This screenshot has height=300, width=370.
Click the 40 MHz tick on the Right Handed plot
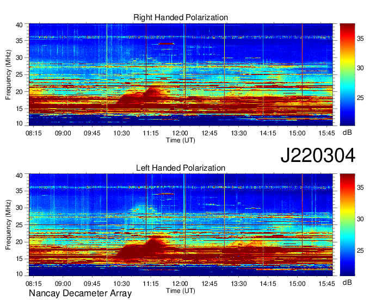[20, 25]
